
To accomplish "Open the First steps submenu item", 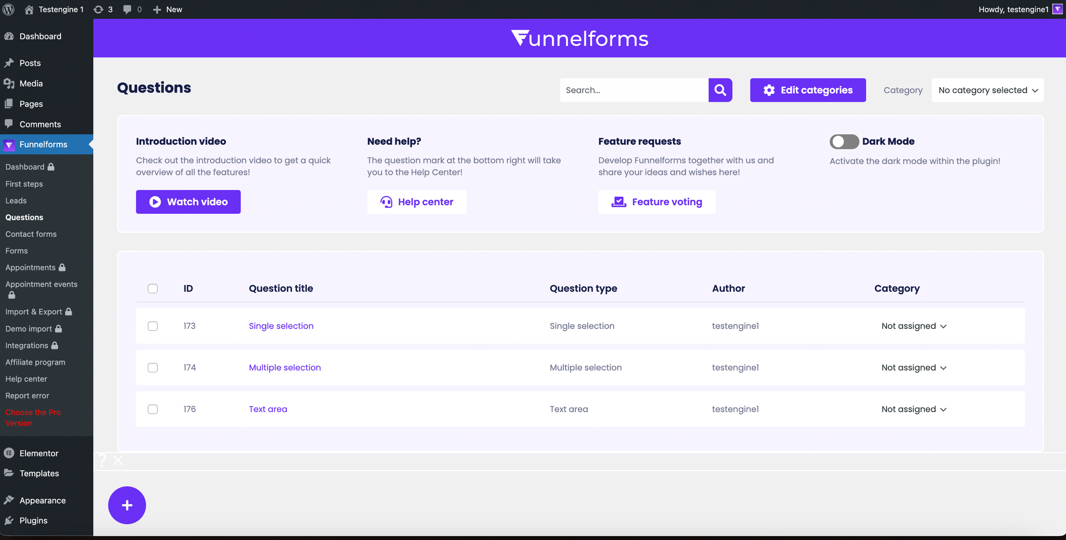I will pos(24,184).
